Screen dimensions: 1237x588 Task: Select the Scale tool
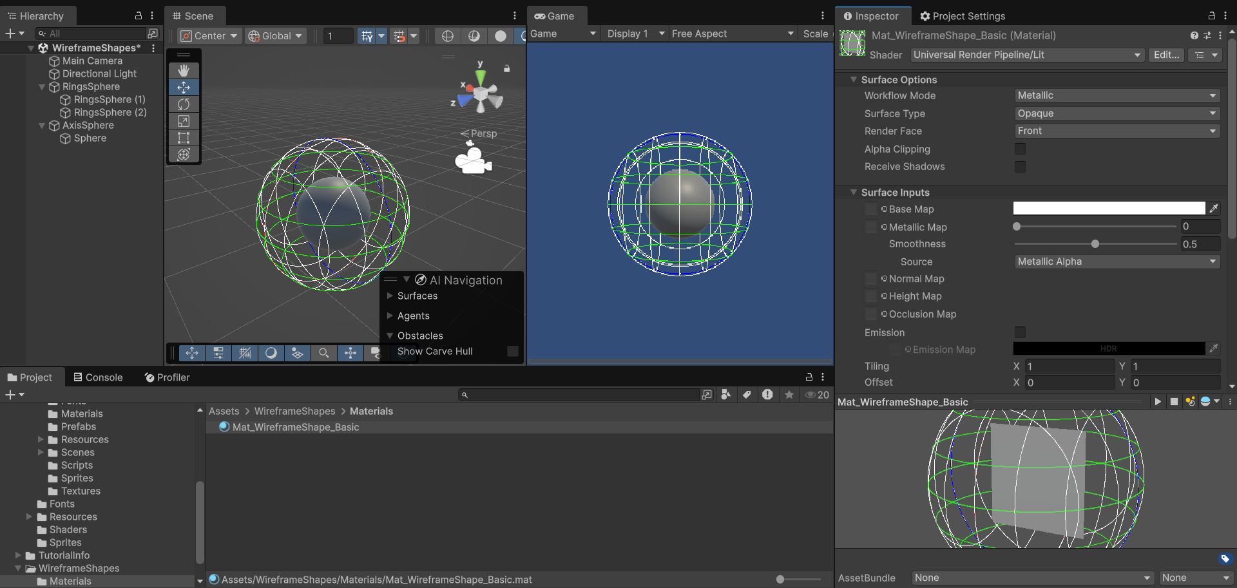click(x=184, y=121)
